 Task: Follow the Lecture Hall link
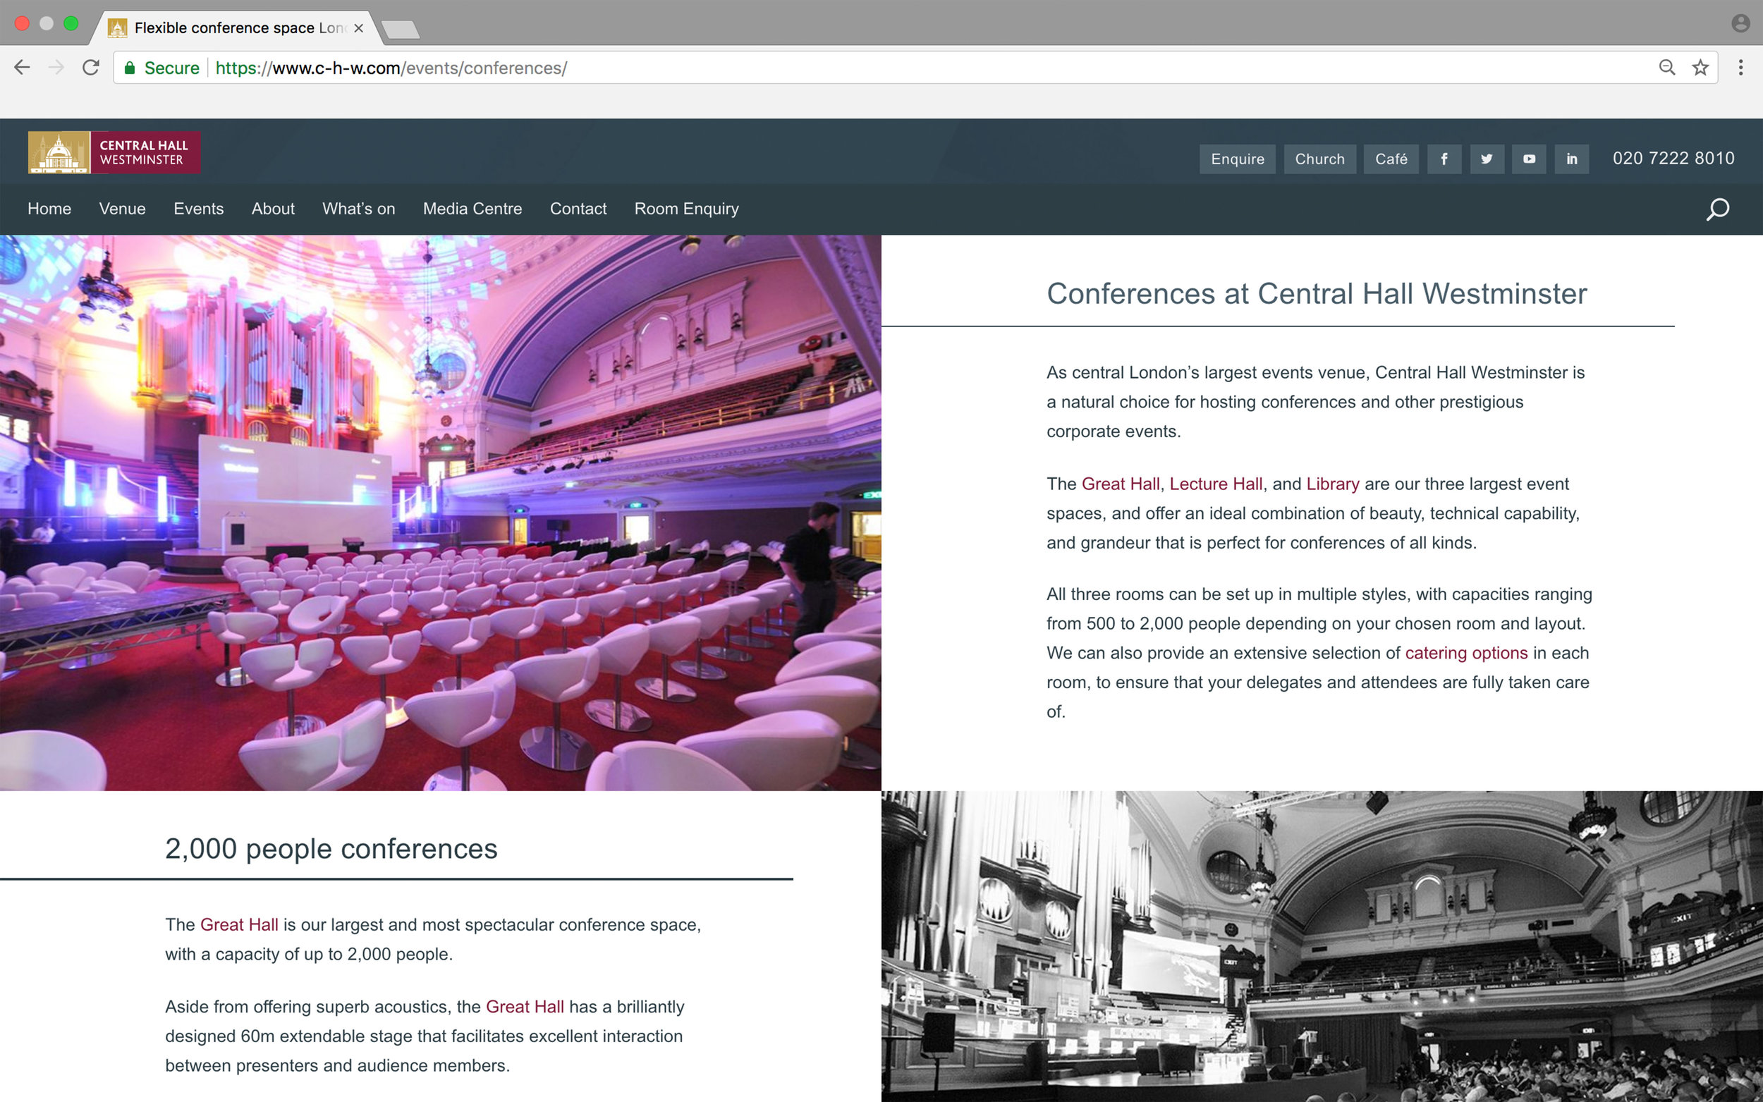pyautogui.click(x=1216, y=484)
